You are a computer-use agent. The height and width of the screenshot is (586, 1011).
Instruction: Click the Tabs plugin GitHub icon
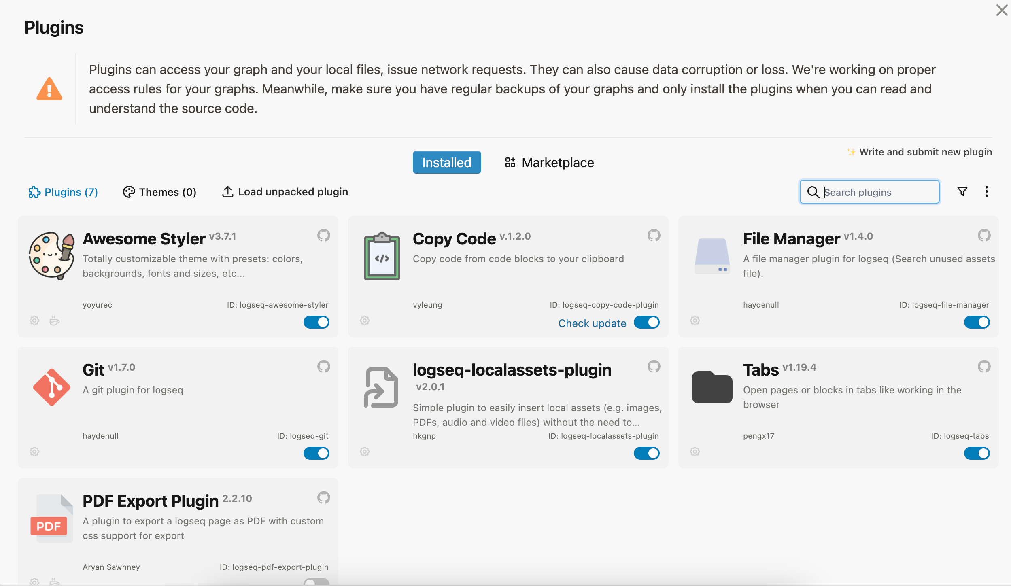pyautogui.click(x=984, y=366)
